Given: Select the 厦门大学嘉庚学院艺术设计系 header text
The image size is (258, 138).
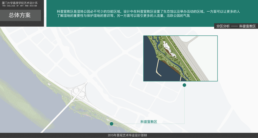Looking at the screenshot, I should point(20,3).
